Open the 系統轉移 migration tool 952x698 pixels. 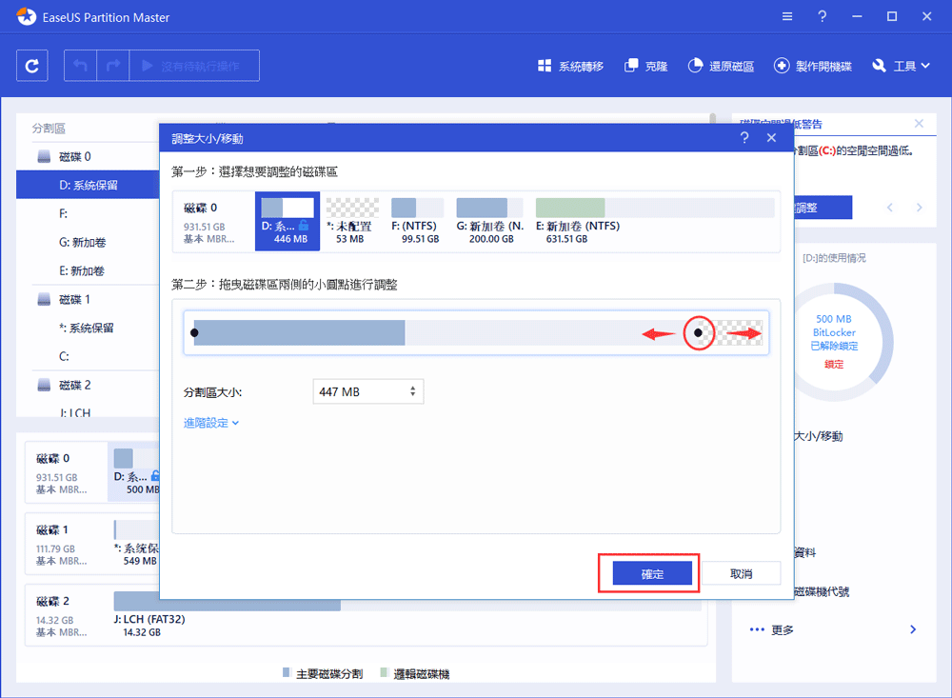(569, 66)
